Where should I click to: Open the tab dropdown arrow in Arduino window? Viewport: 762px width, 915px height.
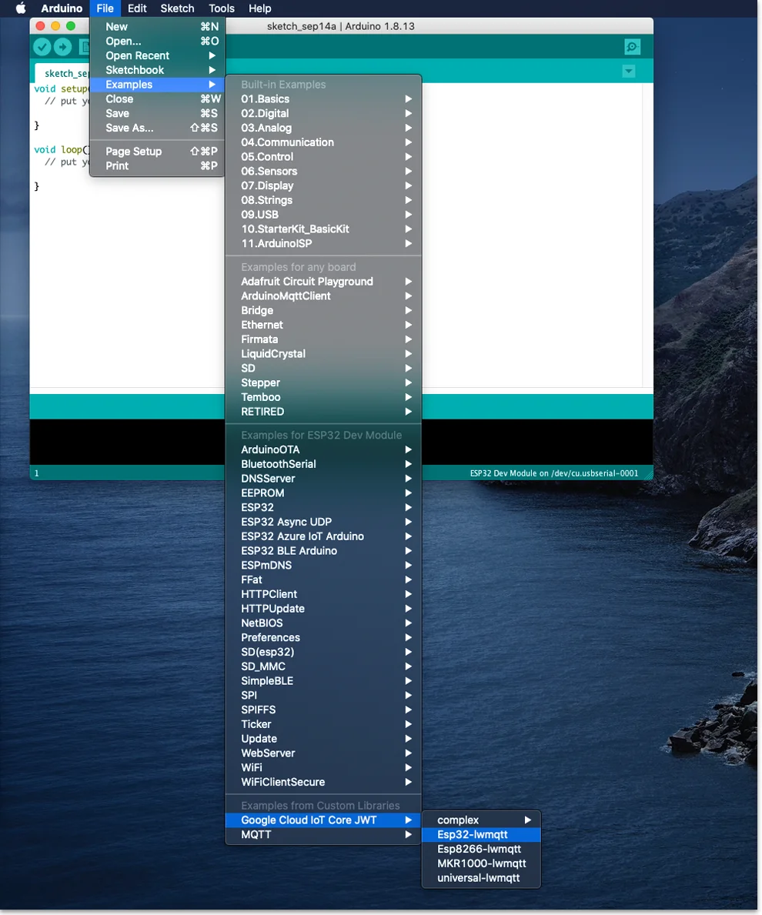628,72
